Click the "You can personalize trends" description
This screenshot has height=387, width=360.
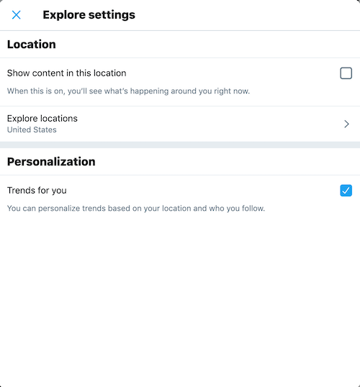point(136,209)
